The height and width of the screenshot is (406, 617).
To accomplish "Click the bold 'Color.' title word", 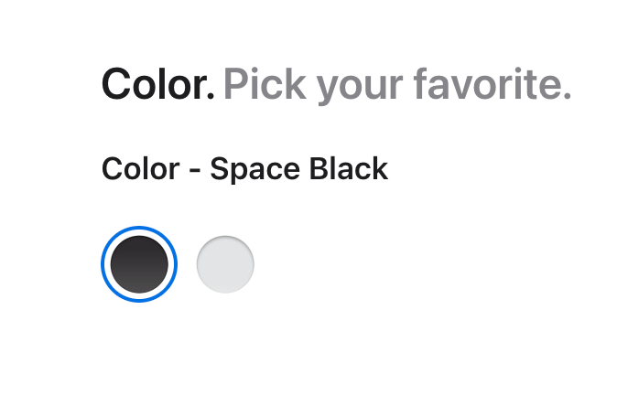I will point(157,85).
